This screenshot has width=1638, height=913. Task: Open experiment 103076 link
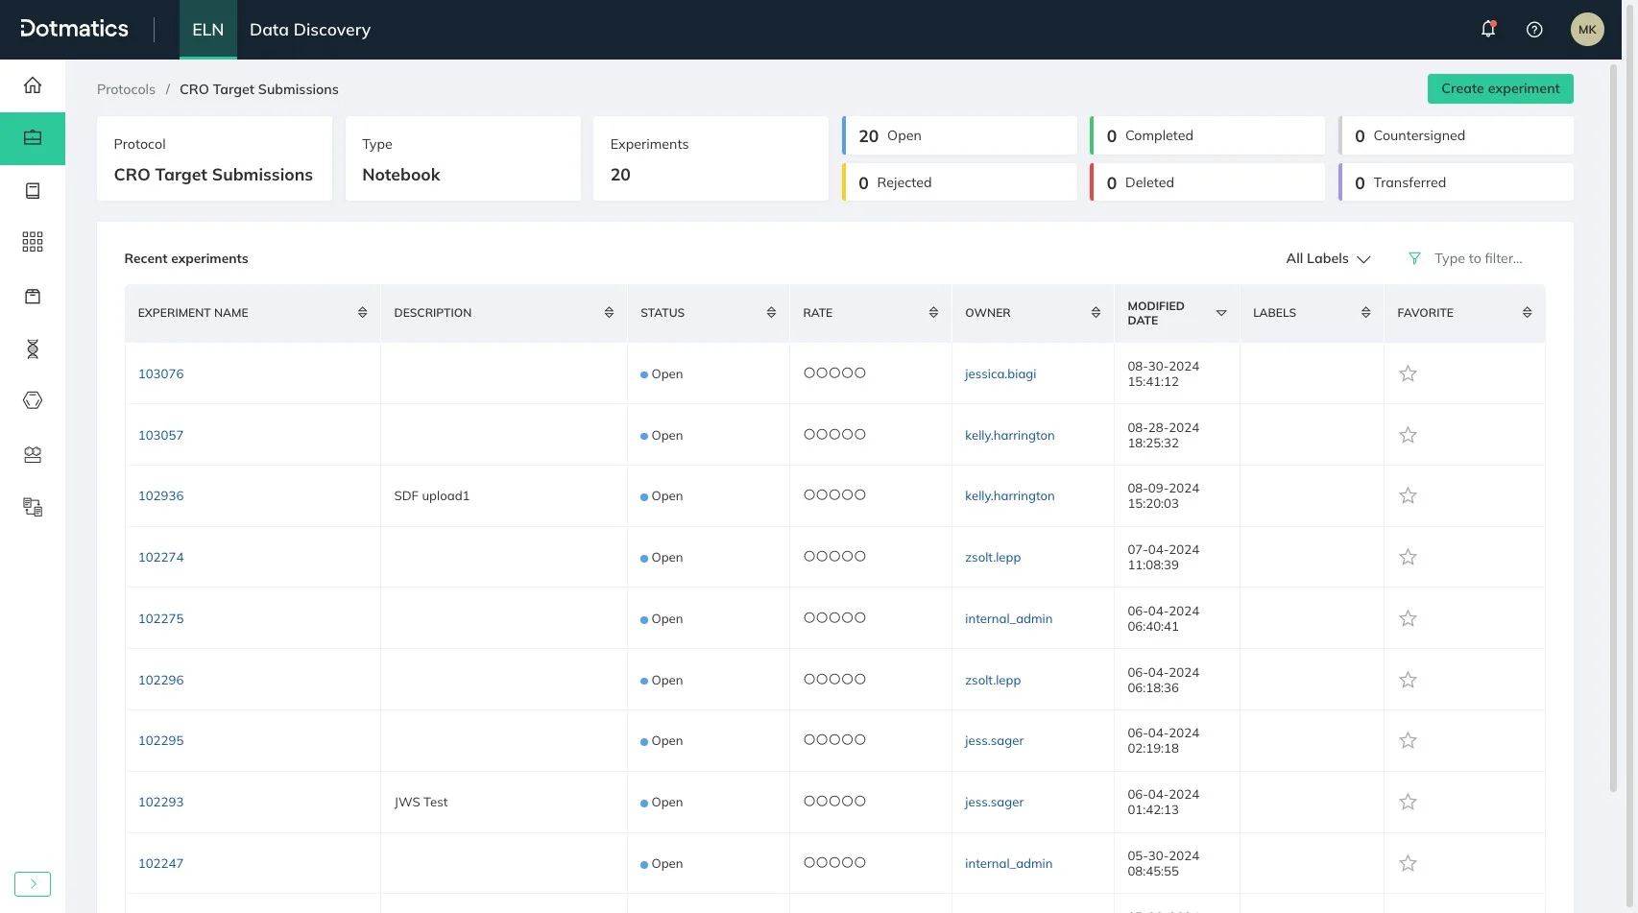160,373
